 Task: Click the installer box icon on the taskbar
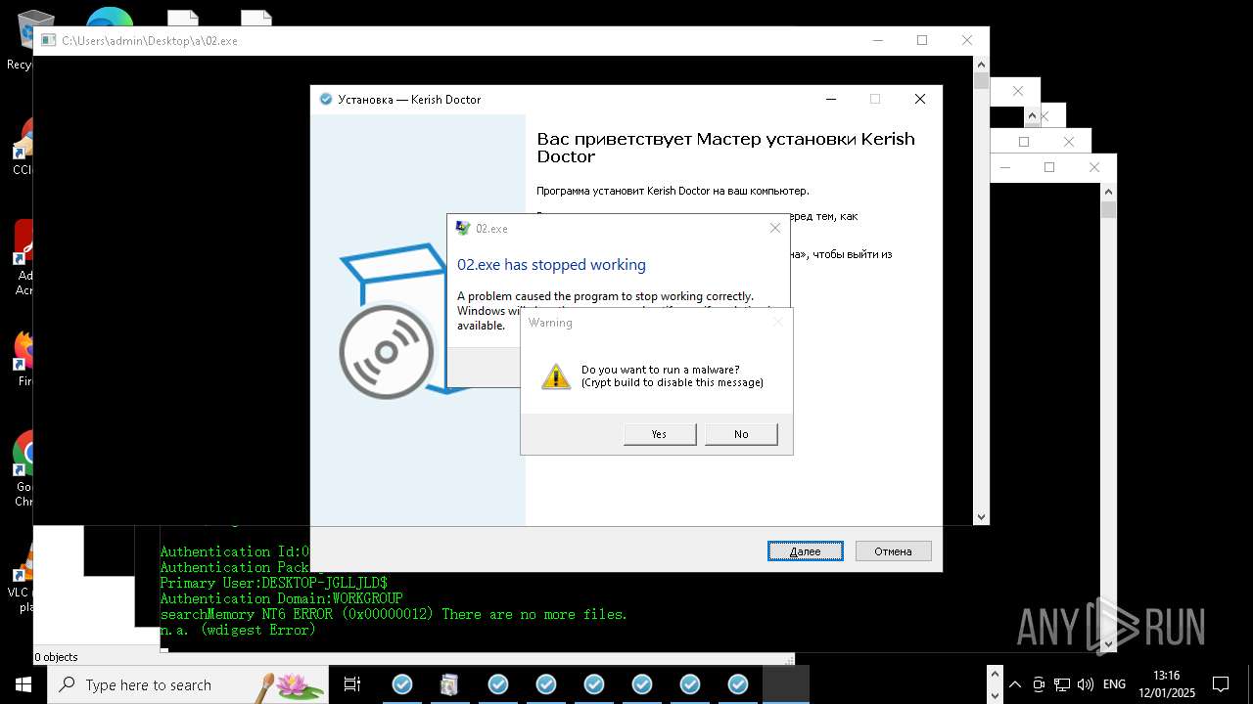[x=449, y=684]
